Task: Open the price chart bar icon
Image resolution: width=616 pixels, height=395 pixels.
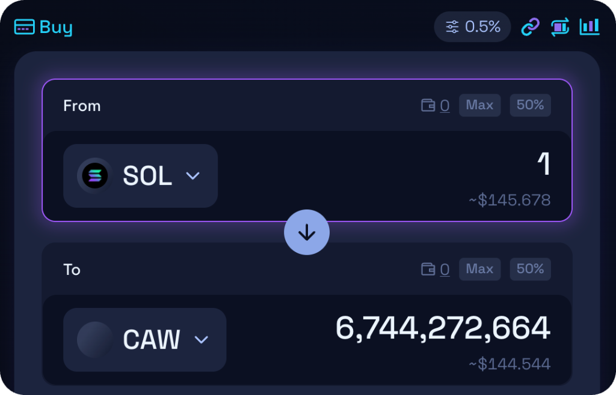Action: tap(590, 26)
